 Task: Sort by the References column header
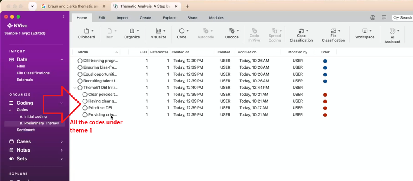pyautogui.click(x=159, y=52)
